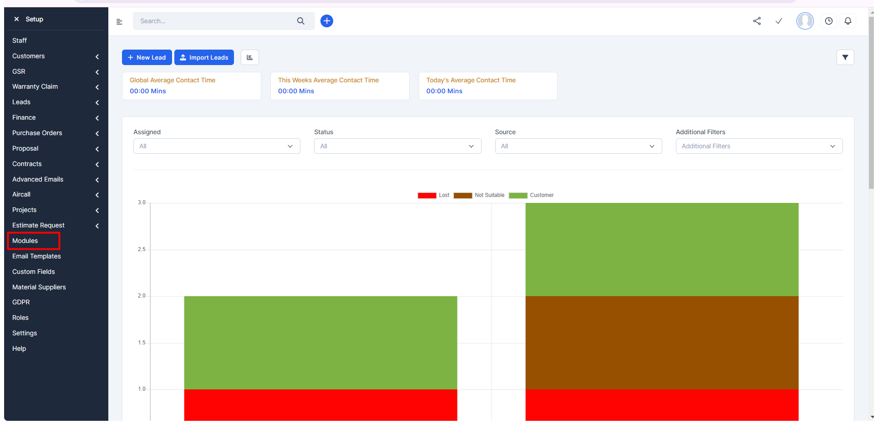Open the Assigned dropdown
The height and width of the screenshot is (424, 878).
[x=217, y=146]
